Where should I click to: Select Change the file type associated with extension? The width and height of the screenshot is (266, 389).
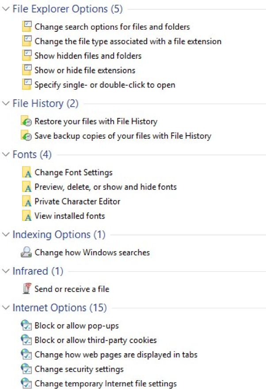point(128,42)
